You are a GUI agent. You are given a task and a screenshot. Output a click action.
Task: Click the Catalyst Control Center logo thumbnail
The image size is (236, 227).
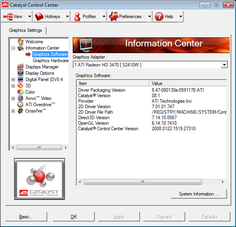[39, 179]
